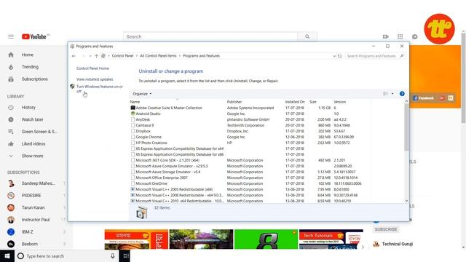Sort programs by Name column
Viewport: 466px width, 262px height.
coord(135,102)
